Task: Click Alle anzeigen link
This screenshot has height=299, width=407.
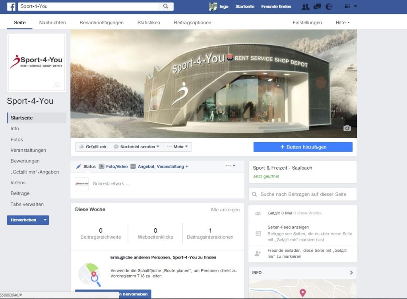Action: pos(225,210)
